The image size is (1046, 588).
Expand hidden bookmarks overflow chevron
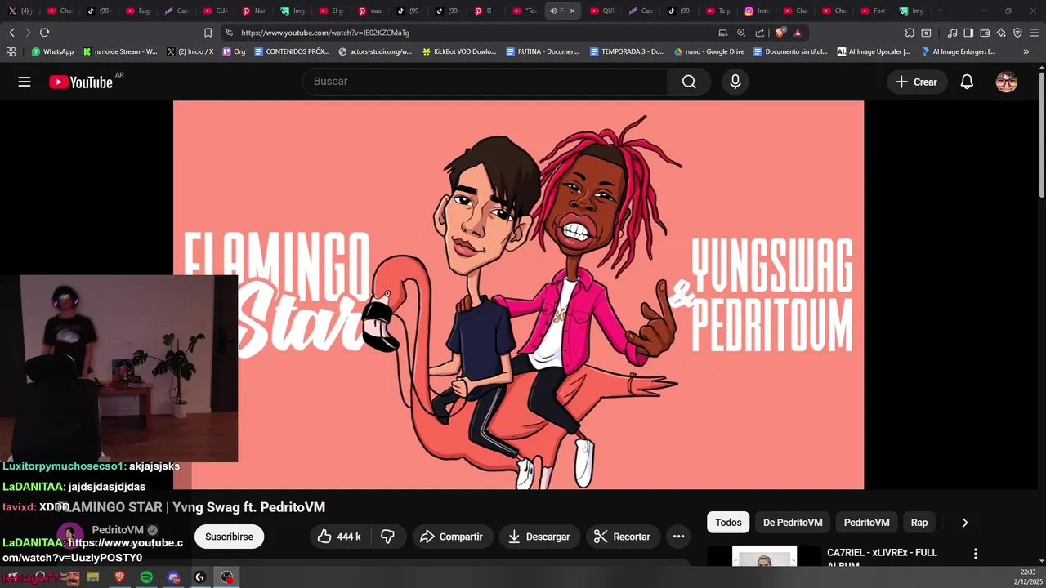pos(1026,51)
